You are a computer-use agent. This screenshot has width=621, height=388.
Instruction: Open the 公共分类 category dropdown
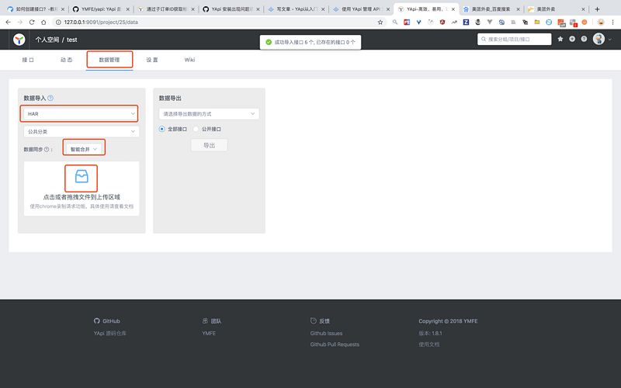(82, 131)
